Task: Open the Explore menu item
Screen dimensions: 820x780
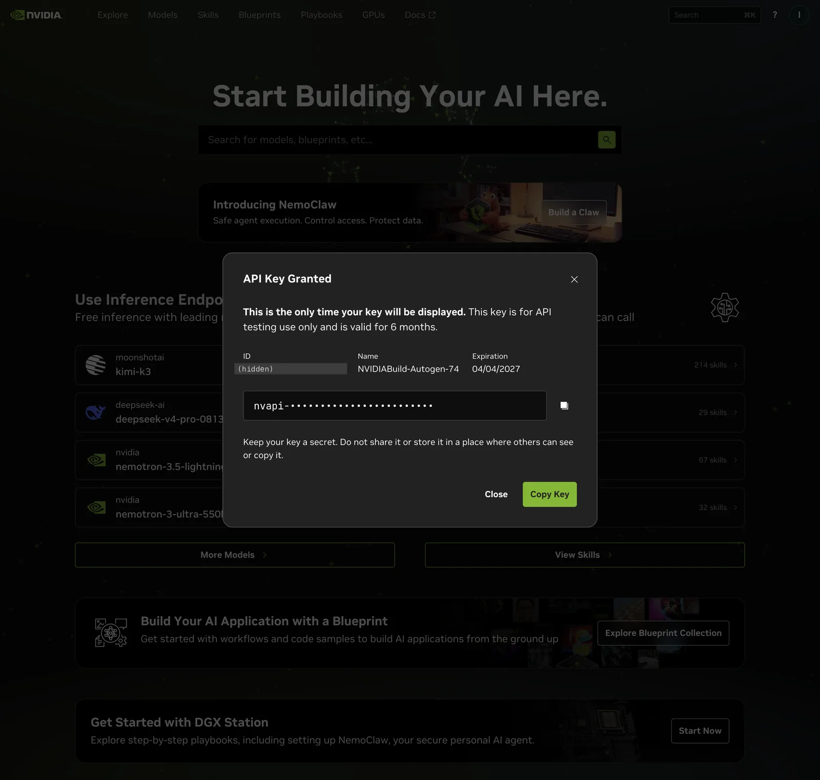Action: pyautogui.click(x=113, y=15)
